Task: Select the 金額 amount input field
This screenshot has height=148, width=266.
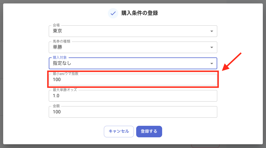Action: pyautogui.click(x=133, y=112)
